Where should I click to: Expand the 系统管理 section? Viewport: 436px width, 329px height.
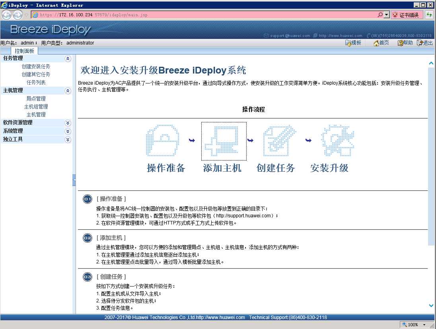68,132
